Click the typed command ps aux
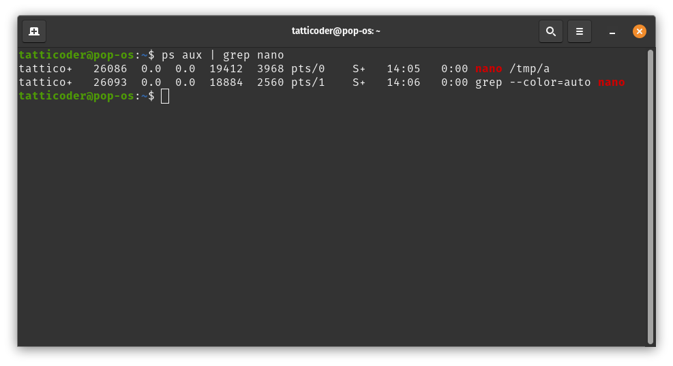 coord(181,55)
